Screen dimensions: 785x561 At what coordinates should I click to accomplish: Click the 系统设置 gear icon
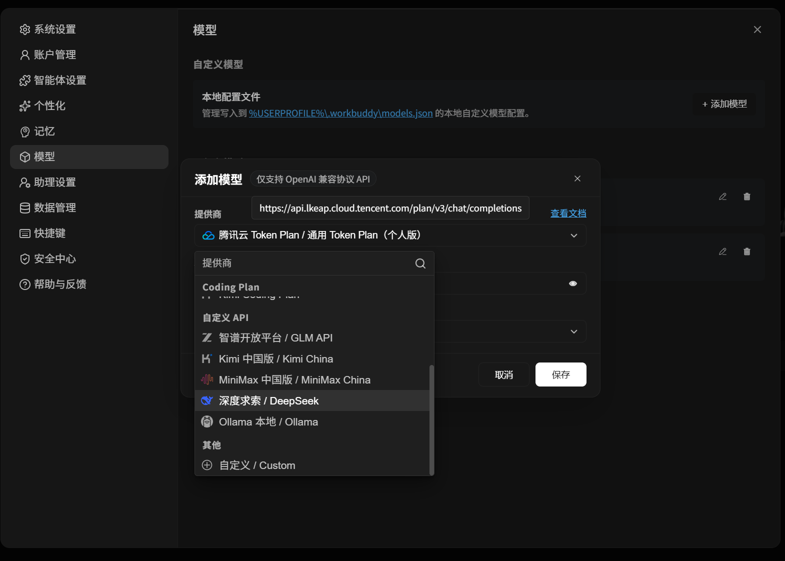[x=25, y=29]
